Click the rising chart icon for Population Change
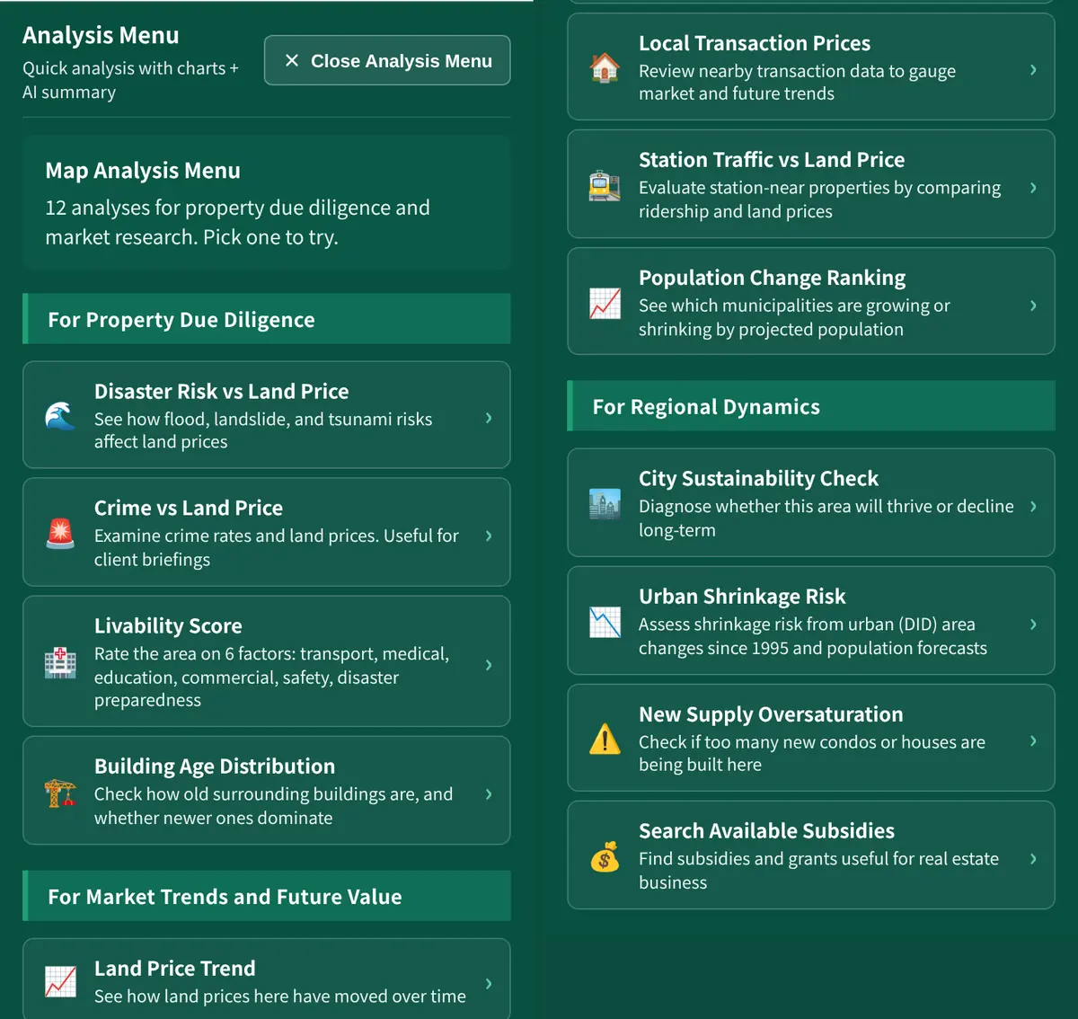The image size is (1078, 1019). 605,303
